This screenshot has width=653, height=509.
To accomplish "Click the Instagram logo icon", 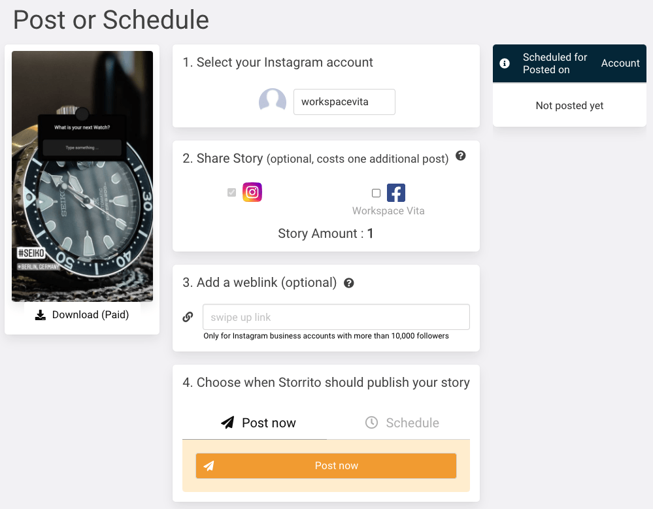I will (252, 192).
